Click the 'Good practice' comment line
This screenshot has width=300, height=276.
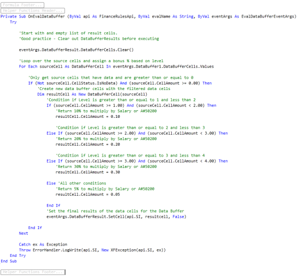pos(89,39)
